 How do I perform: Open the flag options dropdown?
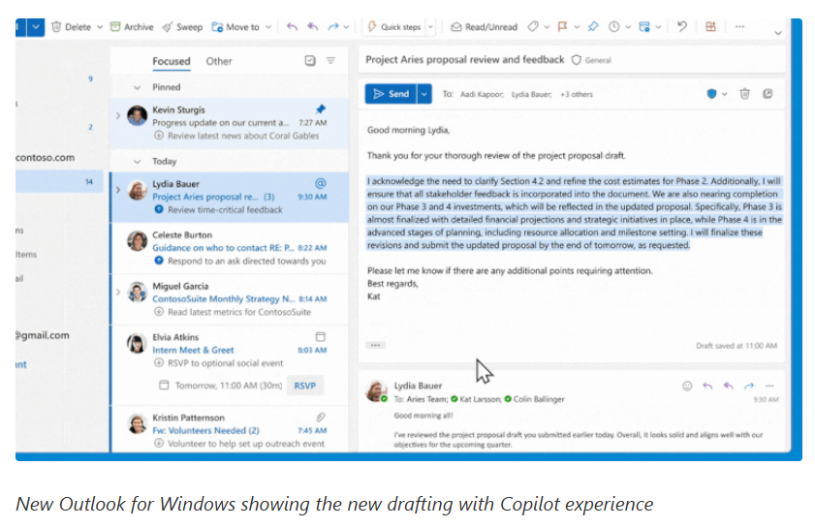tap(577, 27)
